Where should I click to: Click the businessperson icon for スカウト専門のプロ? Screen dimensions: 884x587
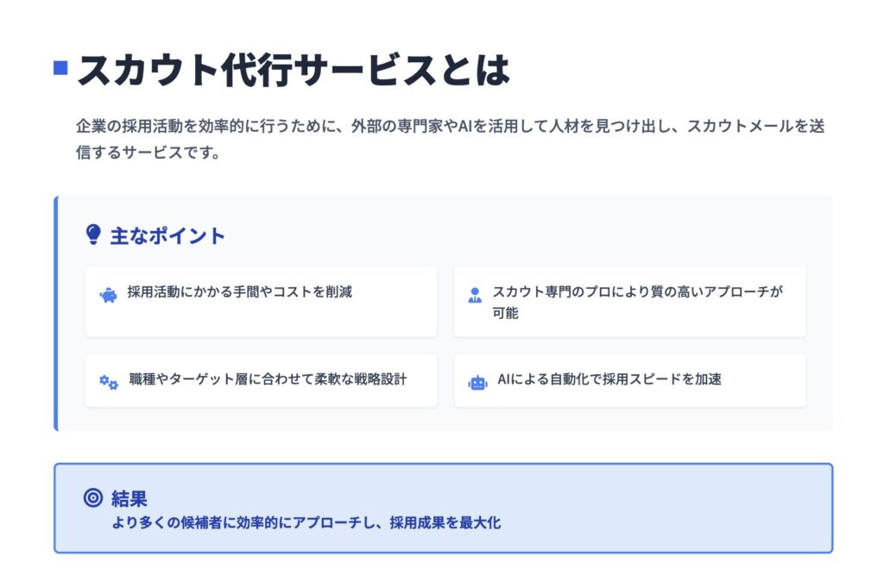tap(475, 295)
